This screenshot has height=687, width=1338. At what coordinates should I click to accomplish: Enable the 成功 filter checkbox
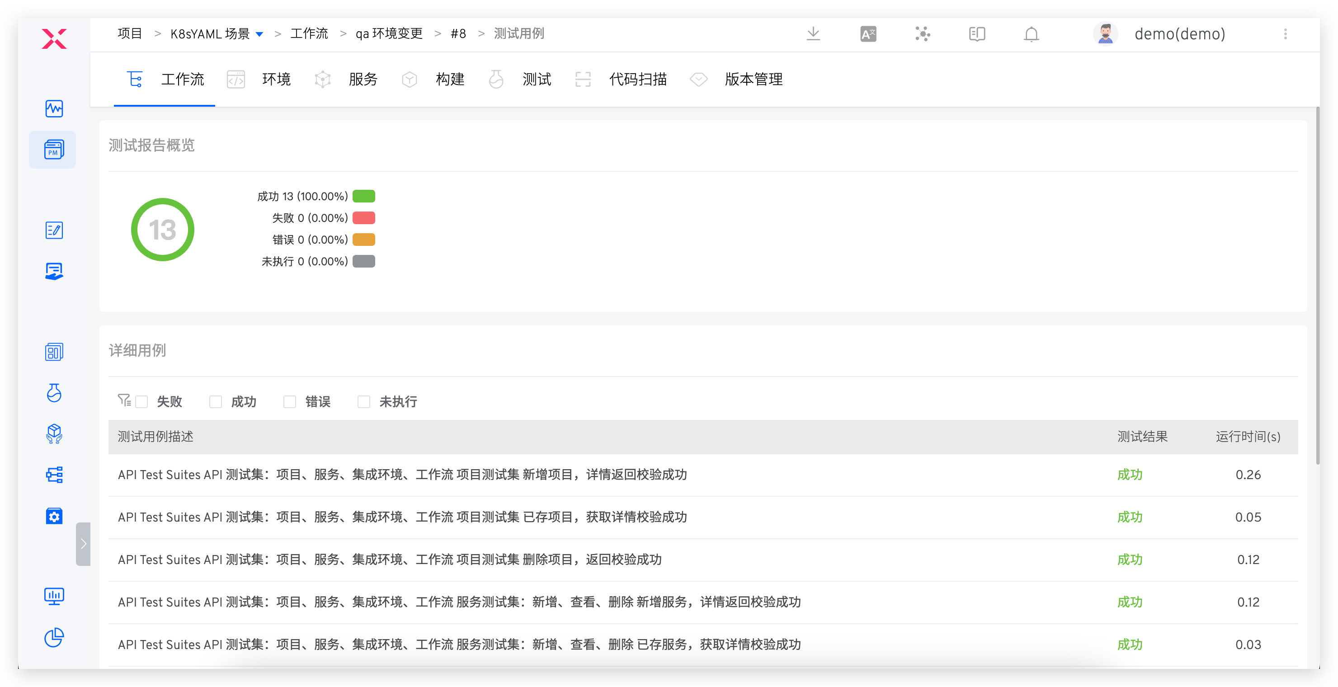(x=215, y=401)
